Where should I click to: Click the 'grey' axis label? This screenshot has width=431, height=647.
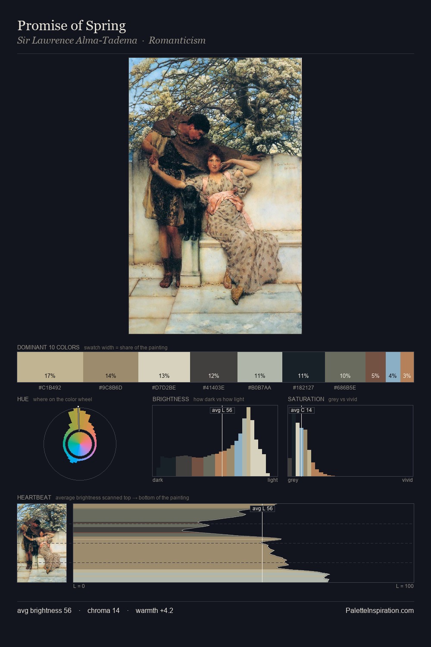[293, 480]
